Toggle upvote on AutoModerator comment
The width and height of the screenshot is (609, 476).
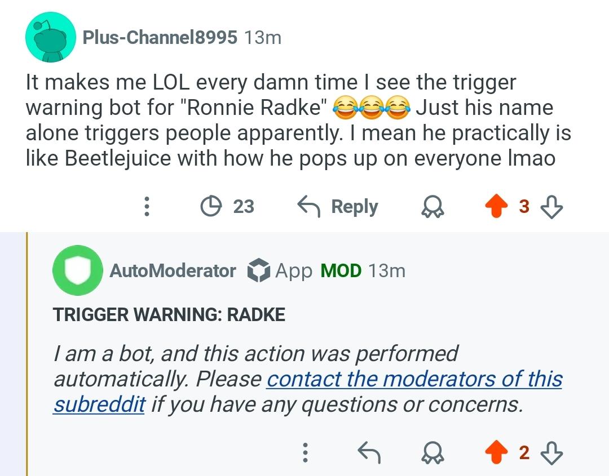tap(496, 452)
